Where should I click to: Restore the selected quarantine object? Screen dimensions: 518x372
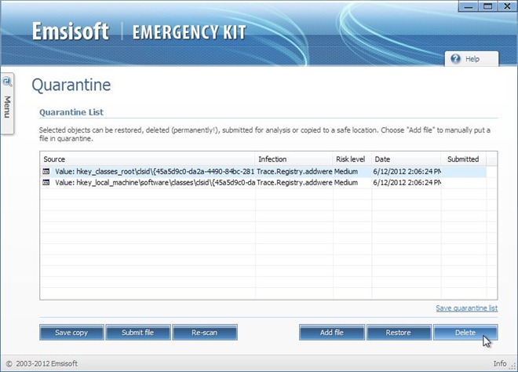coord(399,332)
